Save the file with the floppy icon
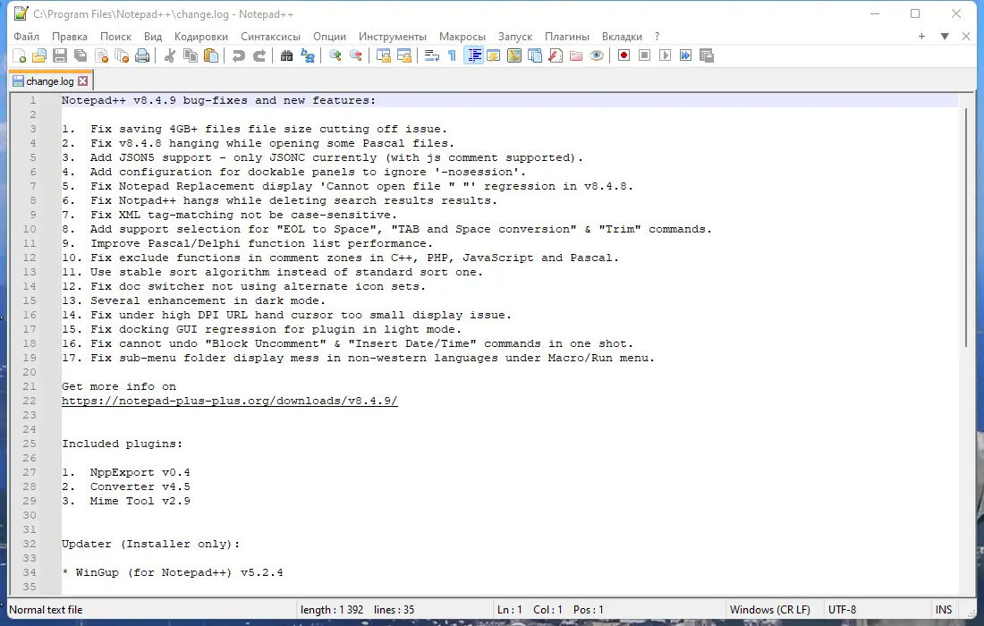984x626 pixels. point(60,55)
